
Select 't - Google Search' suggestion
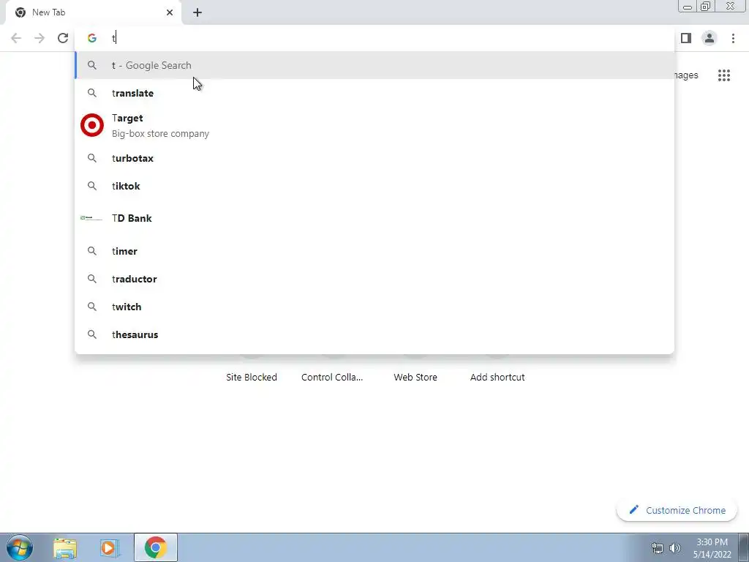(374, 65)
